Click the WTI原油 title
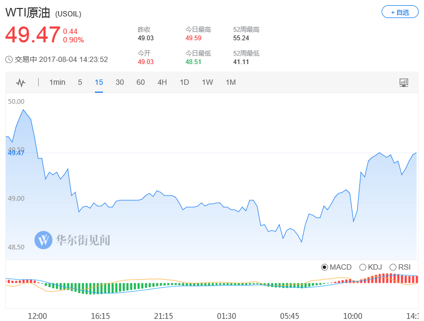Viewport: 424px width, 321px height. pos(28,13)
